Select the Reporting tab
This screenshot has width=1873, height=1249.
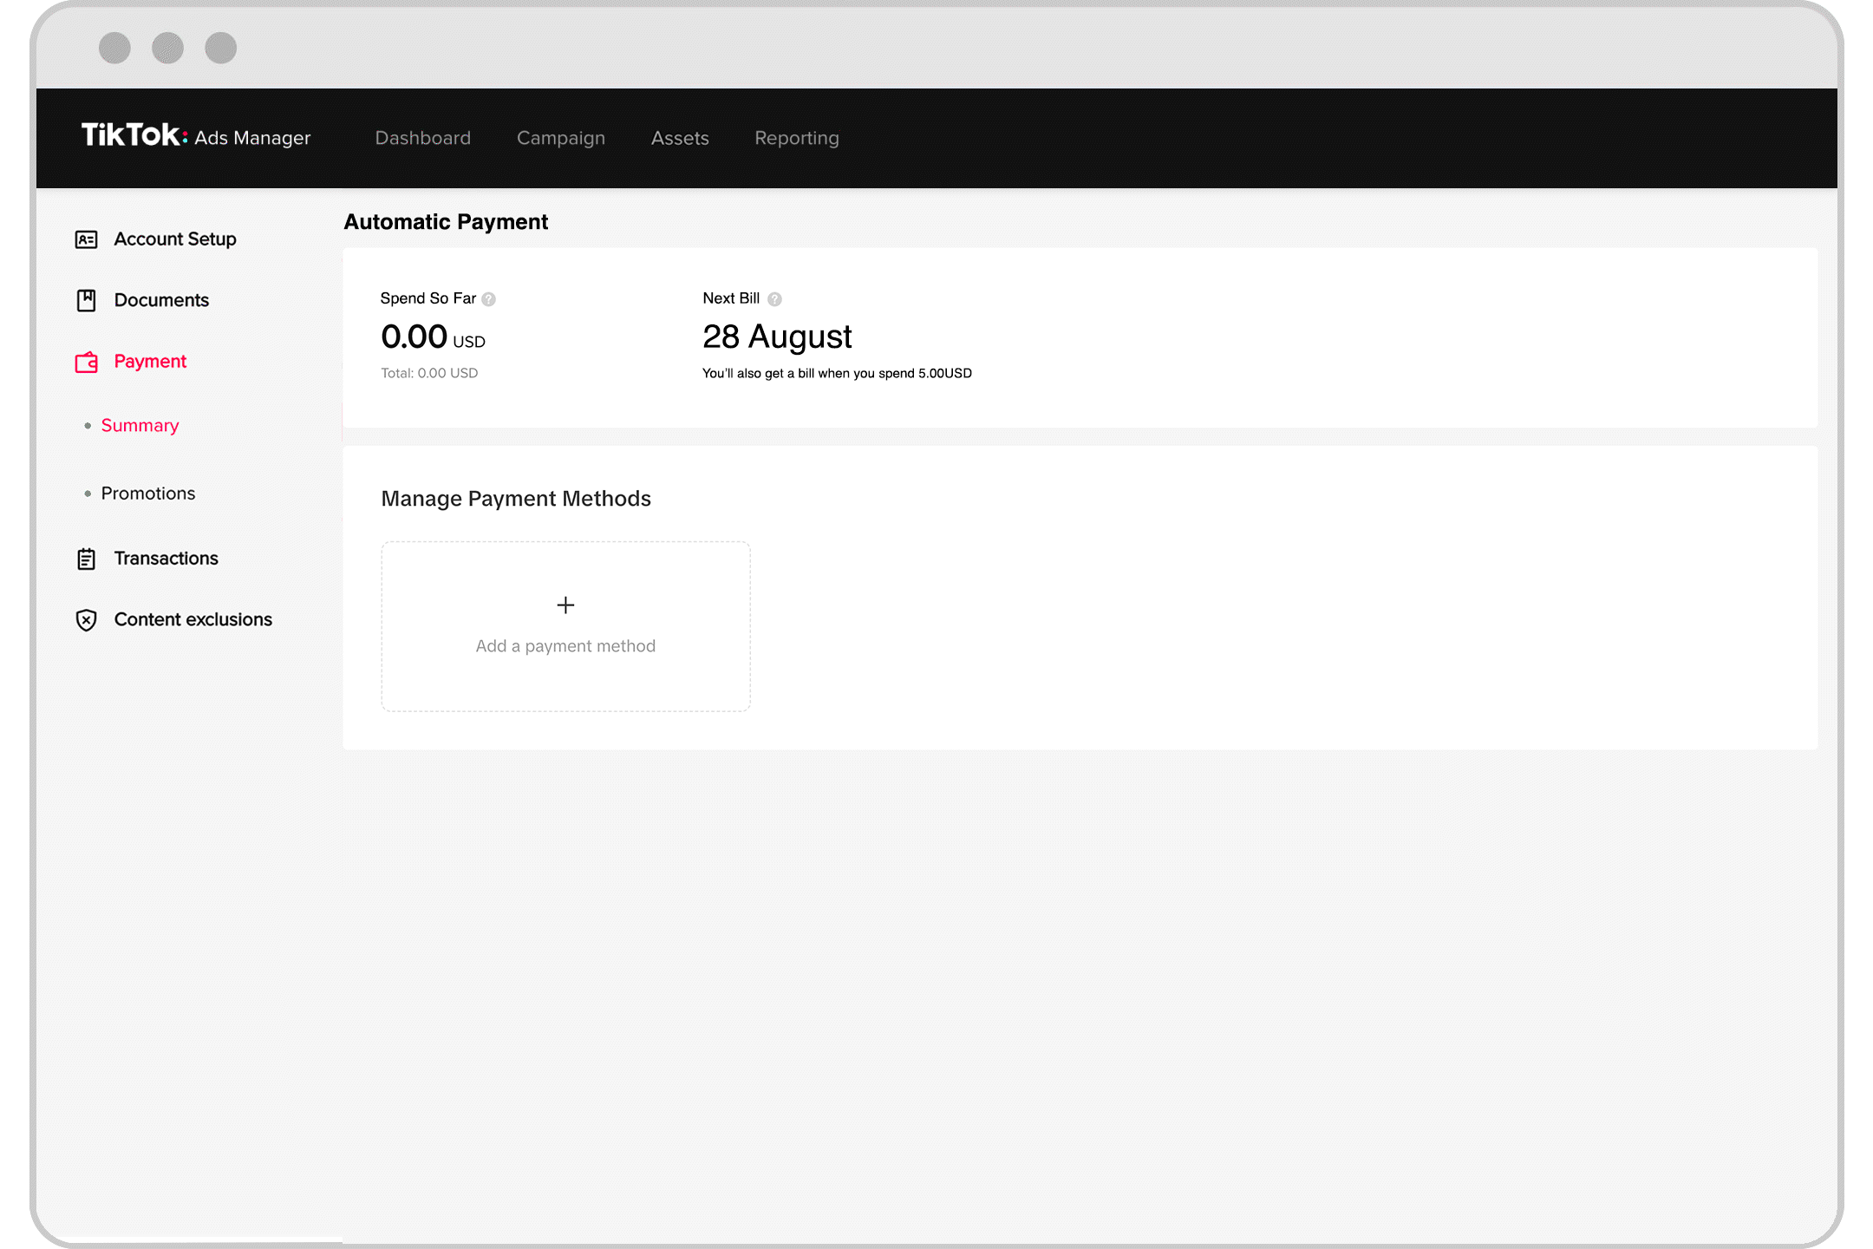coord(796,138)
